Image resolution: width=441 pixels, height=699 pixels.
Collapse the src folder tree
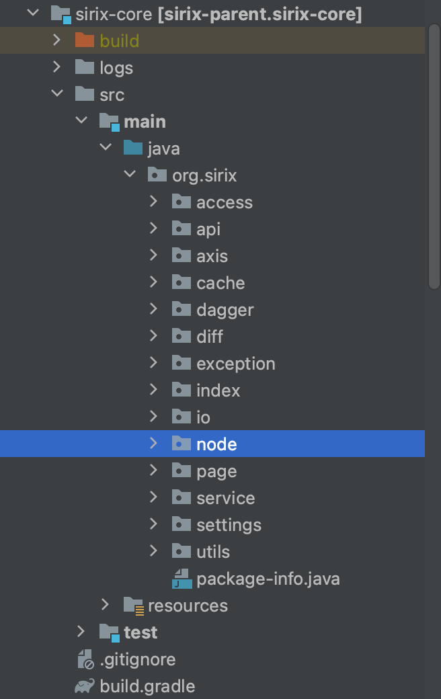57,95
